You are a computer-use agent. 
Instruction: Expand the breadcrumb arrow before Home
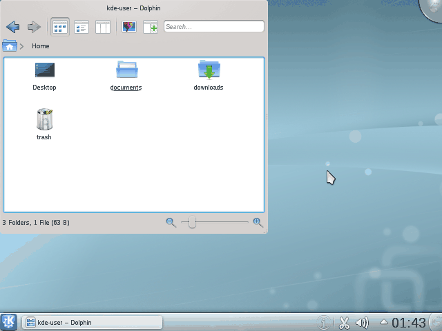tap(22, 46)
